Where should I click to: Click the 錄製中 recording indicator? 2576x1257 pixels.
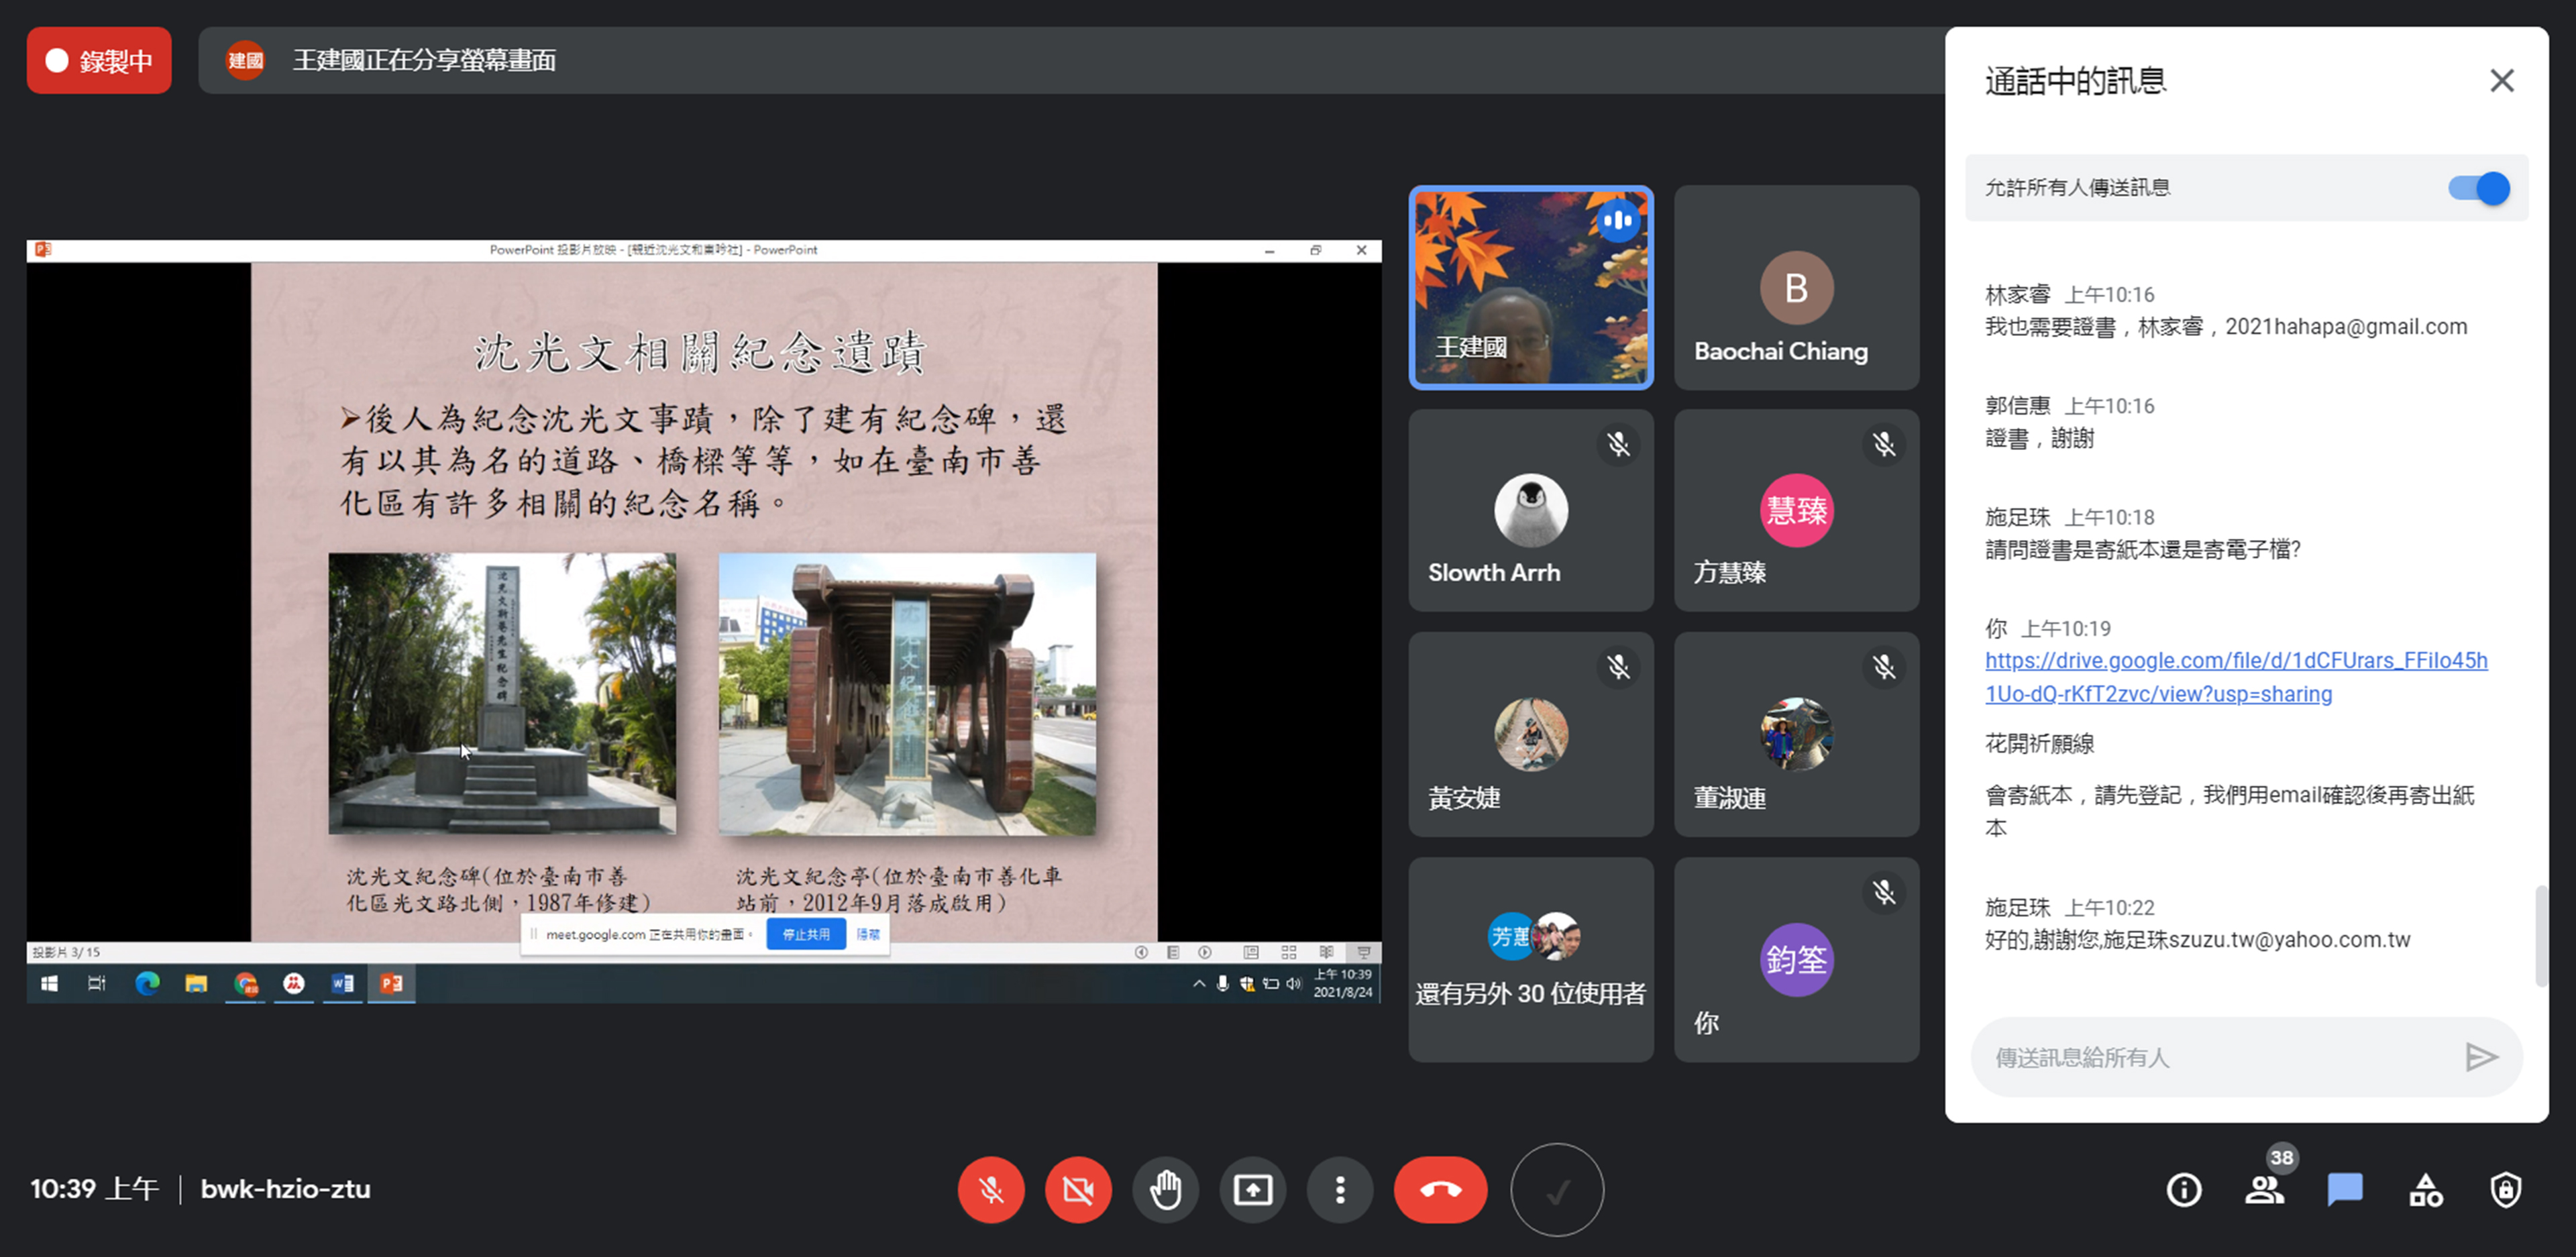pyautogui.click(x=99, y=61)
